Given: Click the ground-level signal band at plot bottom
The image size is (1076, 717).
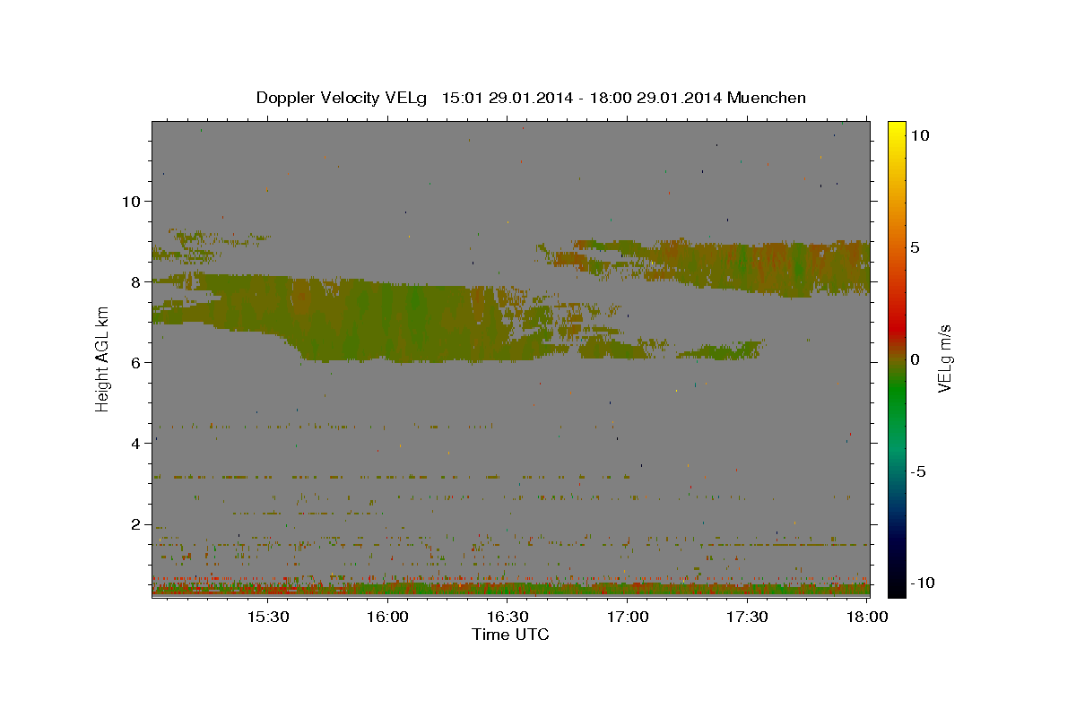Looking at the screenshot, I should (510, 589).
